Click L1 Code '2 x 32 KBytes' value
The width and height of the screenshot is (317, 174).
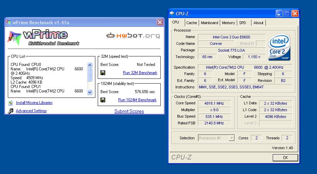coord(275,110)
